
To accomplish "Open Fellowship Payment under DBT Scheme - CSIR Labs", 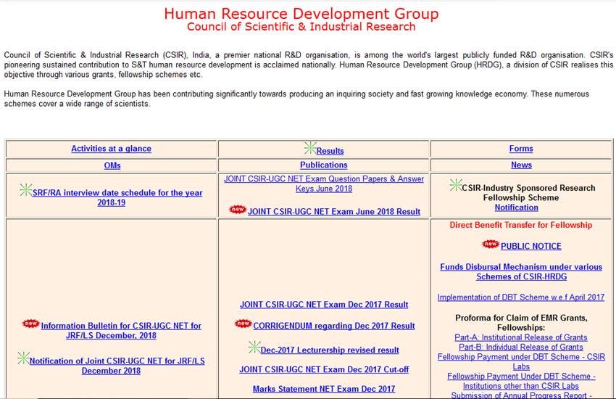I will 521,362.
